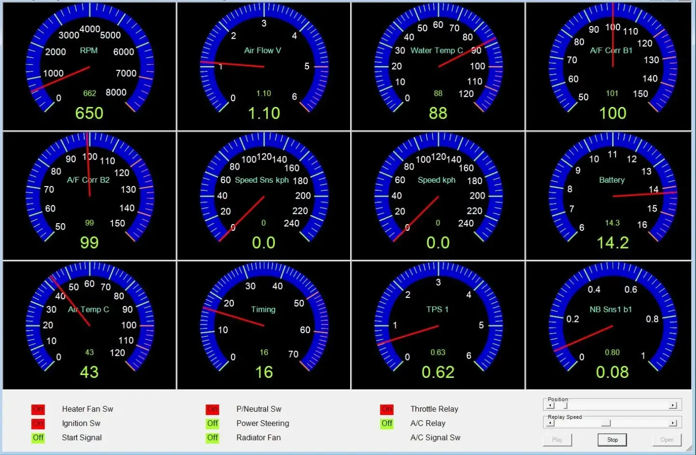Viewport: 696px width, 455px height.
Task: Click the TPS 1 gauge
Action: pyautogui.click(x=438, y=325)
